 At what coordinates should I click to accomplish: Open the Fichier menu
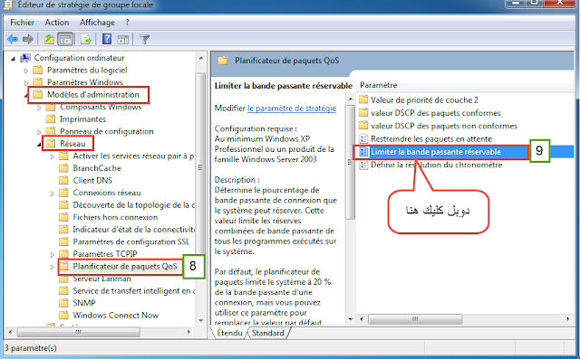[x=22, y=23]
